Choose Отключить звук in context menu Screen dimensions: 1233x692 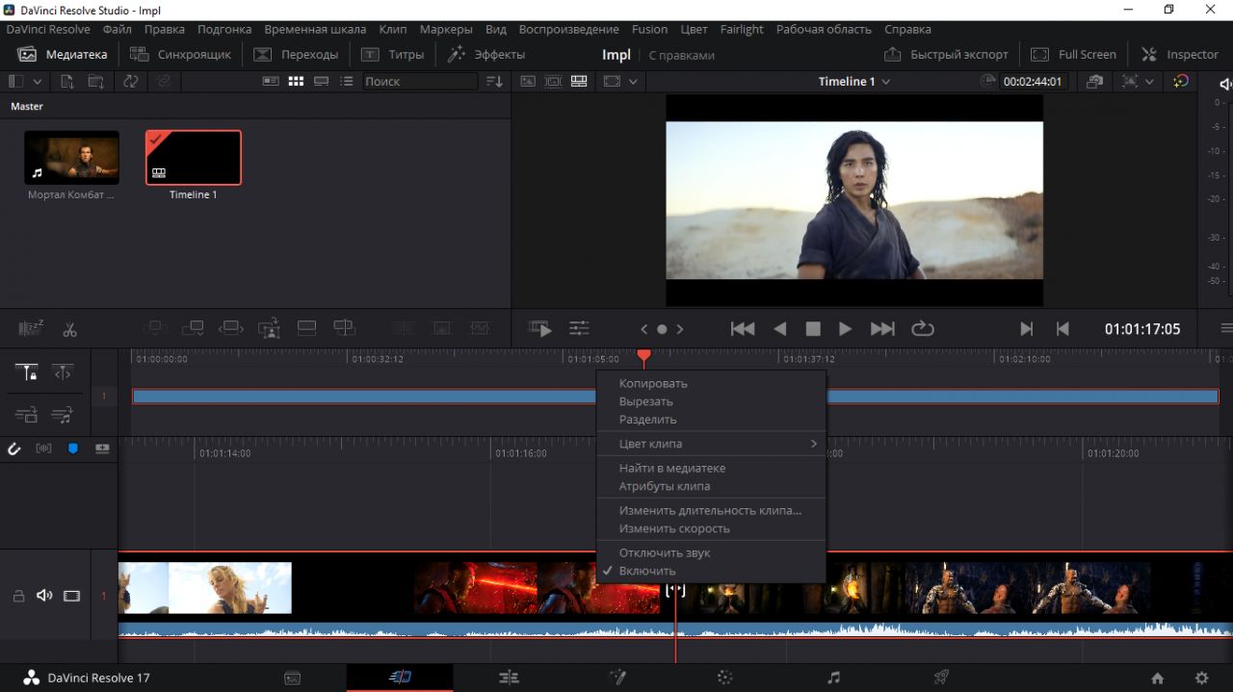[x=665, y=553]
